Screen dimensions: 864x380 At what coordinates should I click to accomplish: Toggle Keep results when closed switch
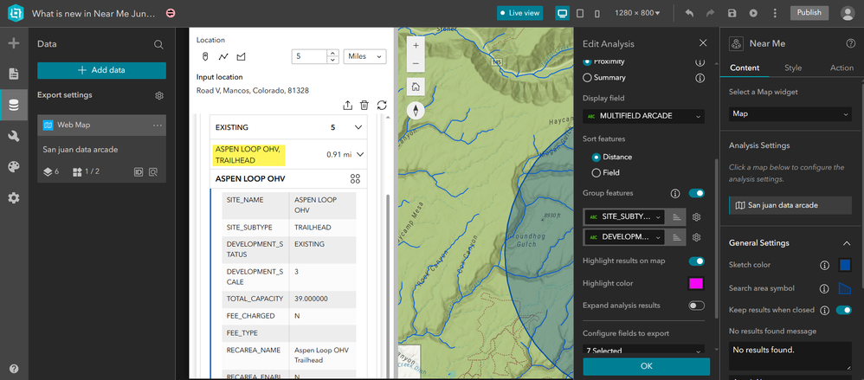843,310
